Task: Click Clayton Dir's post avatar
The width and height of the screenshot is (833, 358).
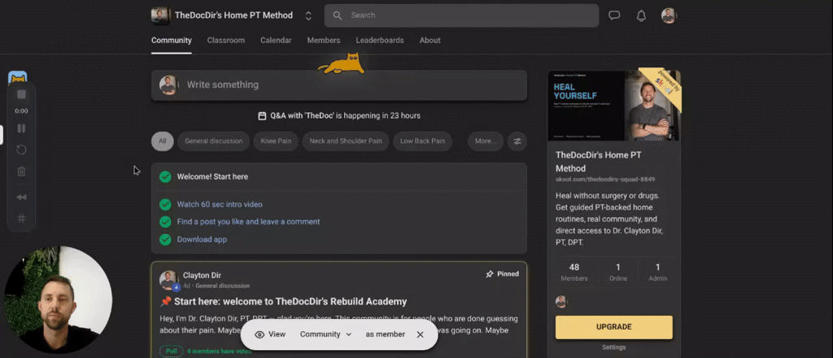Action: (169, 280)
